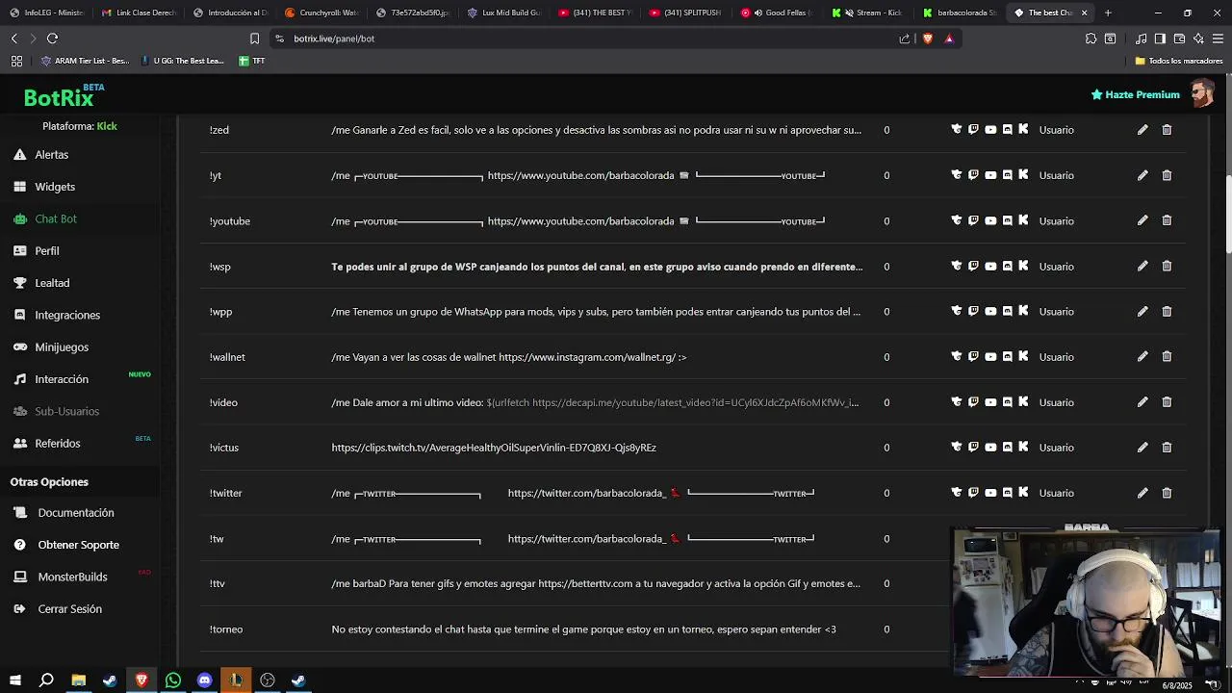1232x693 pixels.
Task: Click the YouTube icon in !yt row
Action: [990, 175]
